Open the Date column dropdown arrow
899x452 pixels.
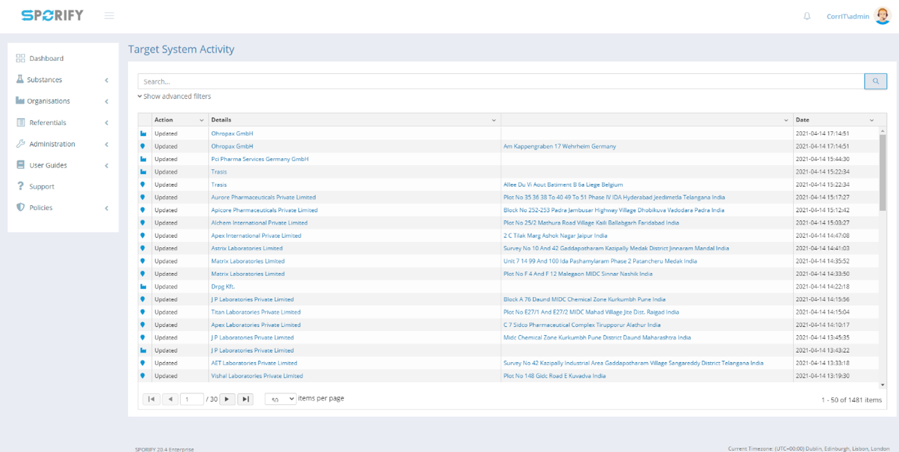[x=872, y=120]
